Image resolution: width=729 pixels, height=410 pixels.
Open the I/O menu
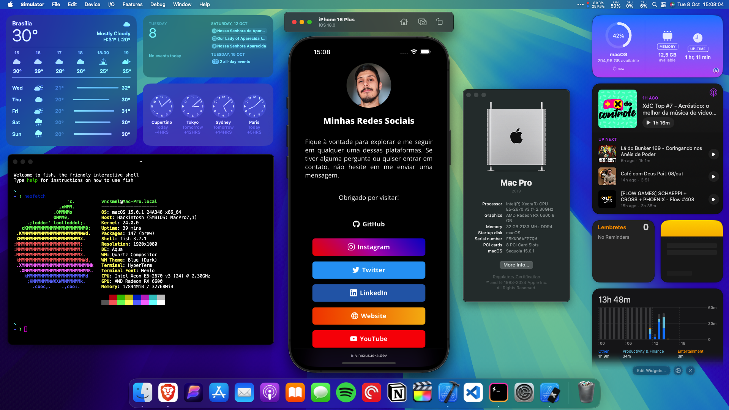coord(111,5)
